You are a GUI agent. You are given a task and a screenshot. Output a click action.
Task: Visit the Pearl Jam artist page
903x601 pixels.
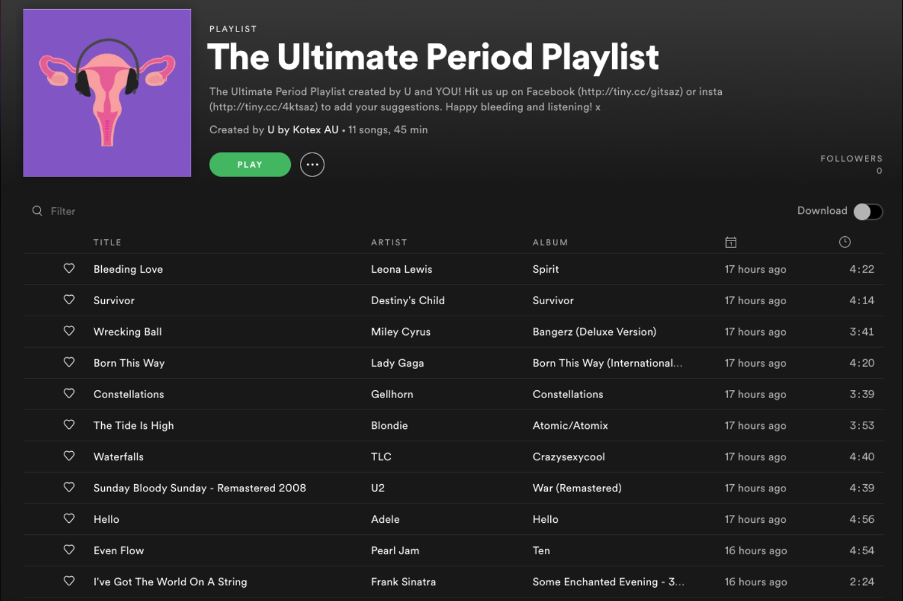[395, 551]
